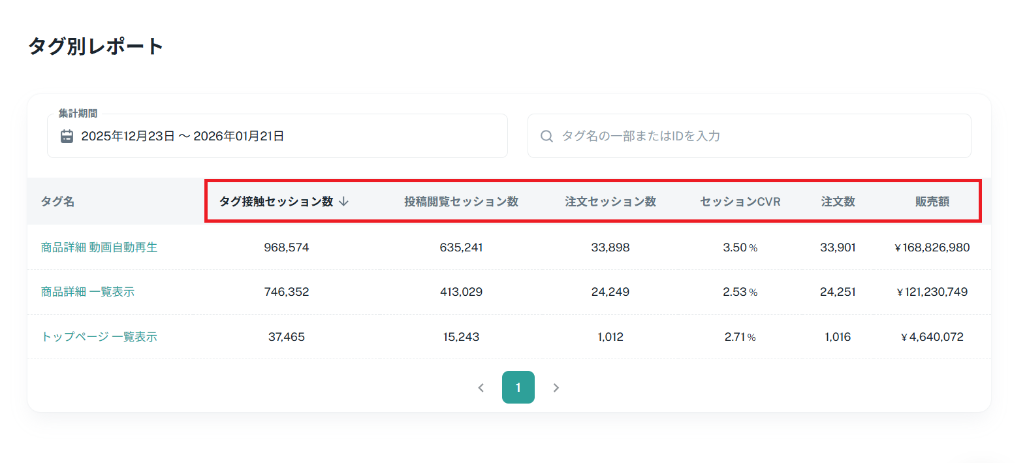The height and width of the screenshot is (463, 1027).
Task: Go to next page arrow
Action: click(x=556, y=387)
